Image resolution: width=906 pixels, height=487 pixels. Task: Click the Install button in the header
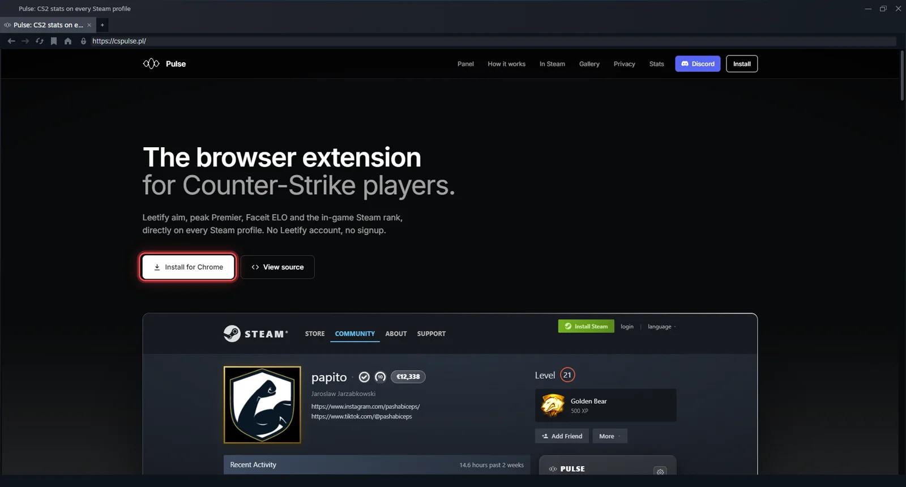click(742, 63)
